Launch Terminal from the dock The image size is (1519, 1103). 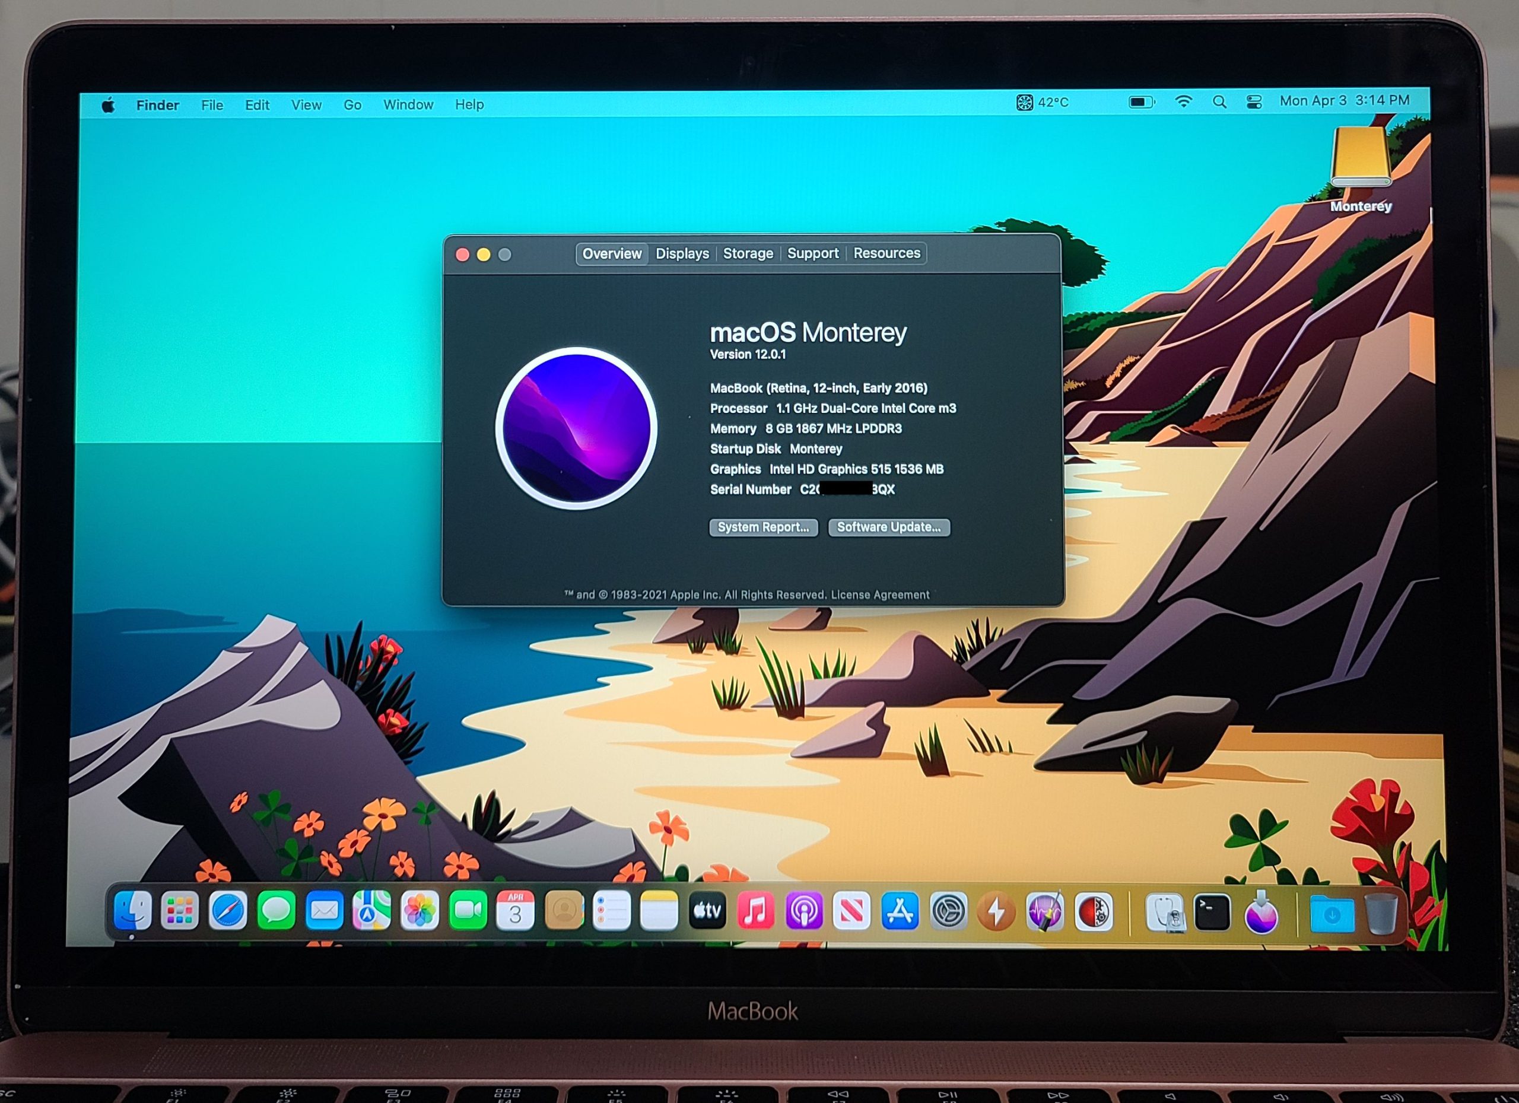(x=1212, y=911)
